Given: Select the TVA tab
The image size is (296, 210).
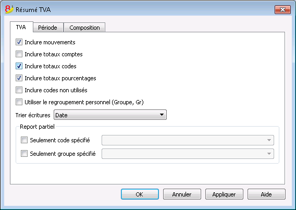Looking at the screenshot, I should click(x=21, y=27).
